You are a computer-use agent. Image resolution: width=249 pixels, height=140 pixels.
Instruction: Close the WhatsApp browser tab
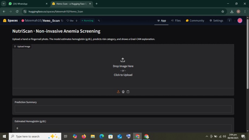point(47,4)
